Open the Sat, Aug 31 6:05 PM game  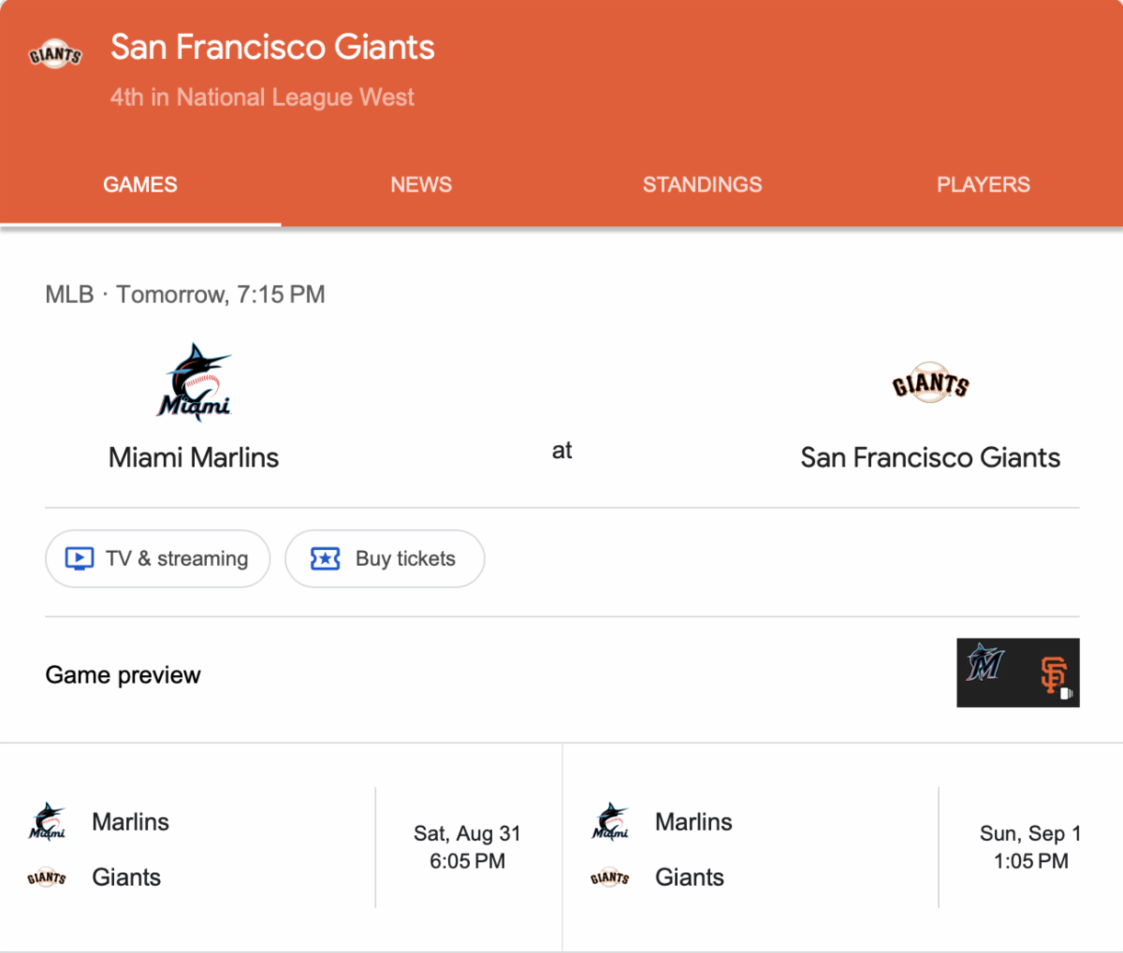(x=467, y=847)
